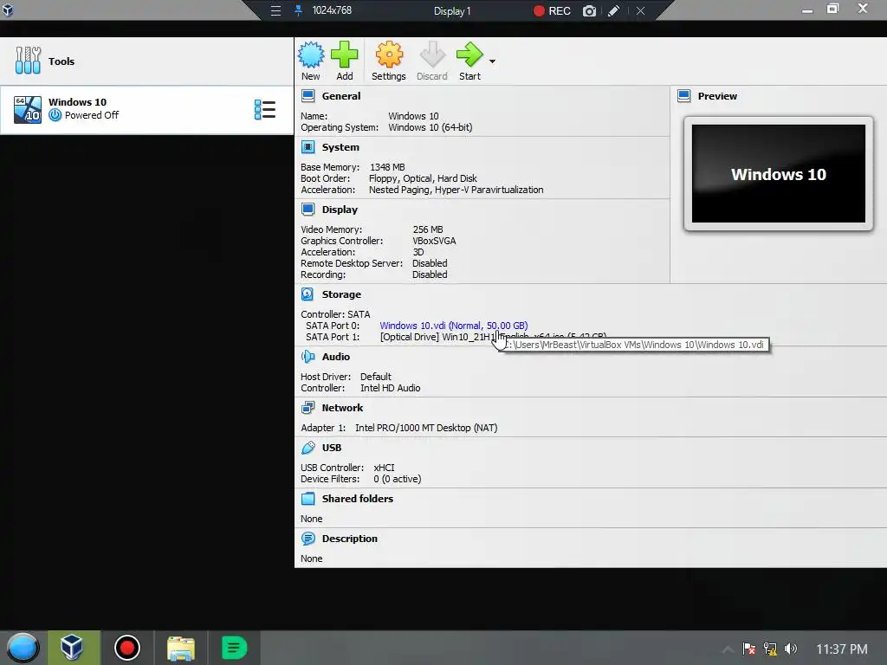Open the Storage section heading
The height and width of the screenshot is (665, 887).
pos(341,294)
